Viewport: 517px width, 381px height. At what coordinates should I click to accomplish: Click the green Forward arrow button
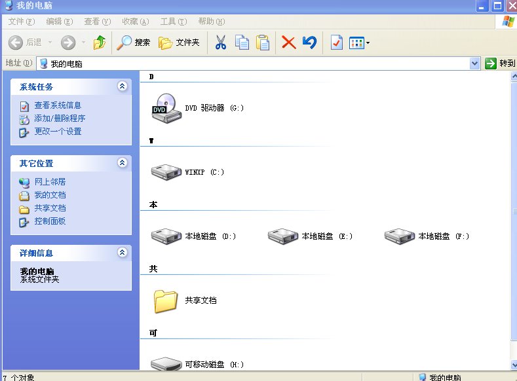coord(68,43)
